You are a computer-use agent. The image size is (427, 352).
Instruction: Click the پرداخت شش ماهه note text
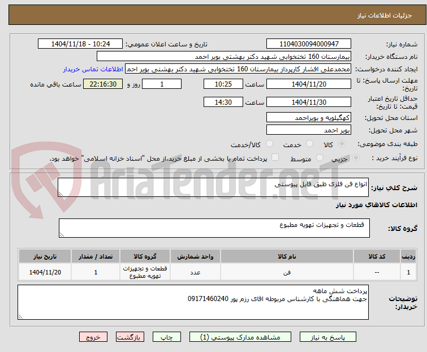pos(340,291)
